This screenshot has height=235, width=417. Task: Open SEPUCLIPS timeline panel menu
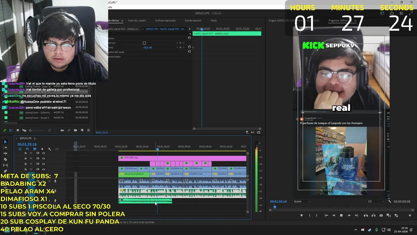[35, 138]
